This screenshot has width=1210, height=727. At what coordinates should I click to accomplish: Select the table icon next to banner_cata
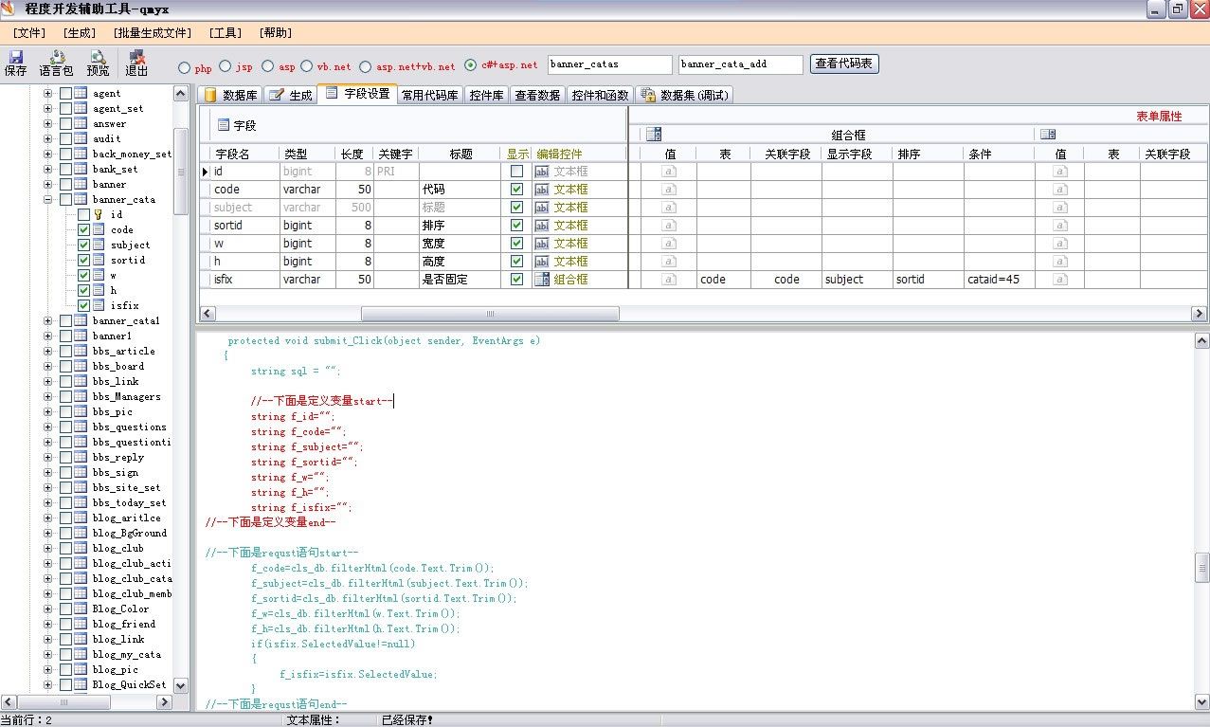tap(81, 199)
